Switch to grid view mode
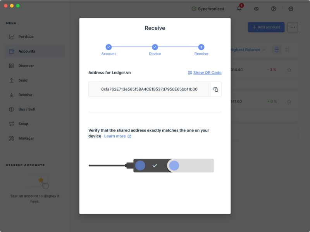Viewport: 310px width, 232px height. [287, 50]
